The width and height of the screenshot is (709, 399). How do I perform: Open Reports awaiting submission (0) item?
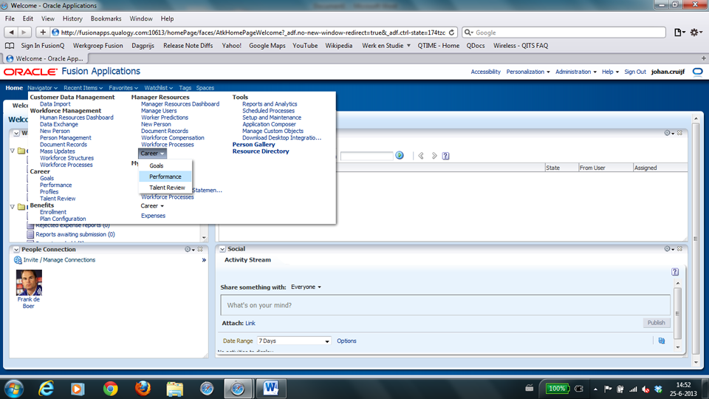75,234
